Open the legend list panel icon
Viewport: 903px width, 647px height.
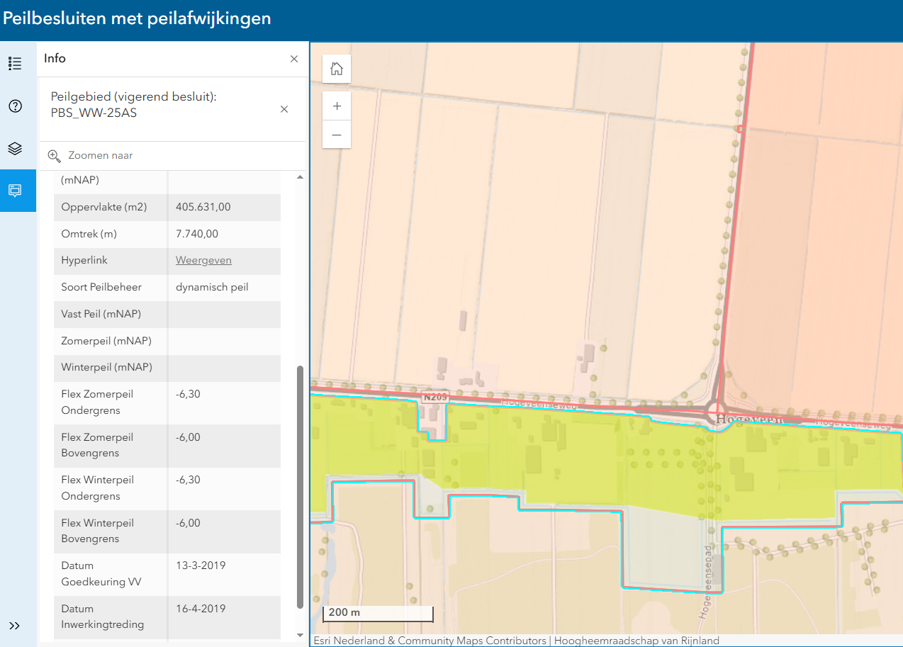[x=15, y=63]
